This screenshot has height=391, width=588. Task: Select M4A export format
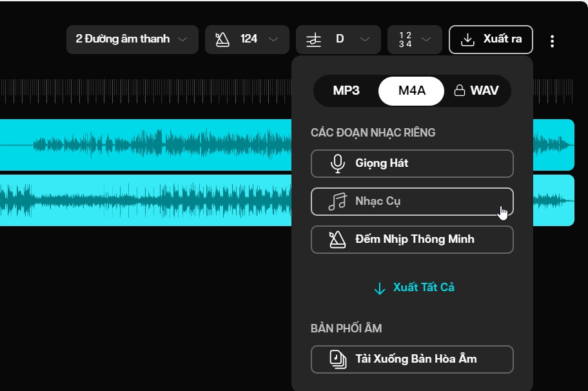(x=411, y=91)
